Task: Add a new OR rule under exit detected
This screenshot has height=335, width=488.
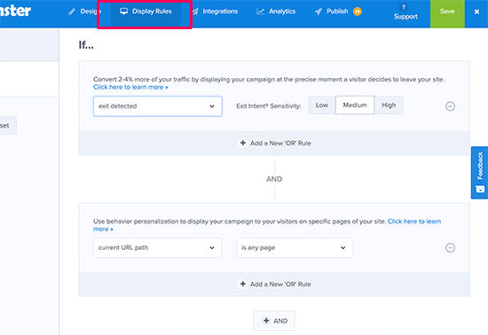Action: coord(274,143)
